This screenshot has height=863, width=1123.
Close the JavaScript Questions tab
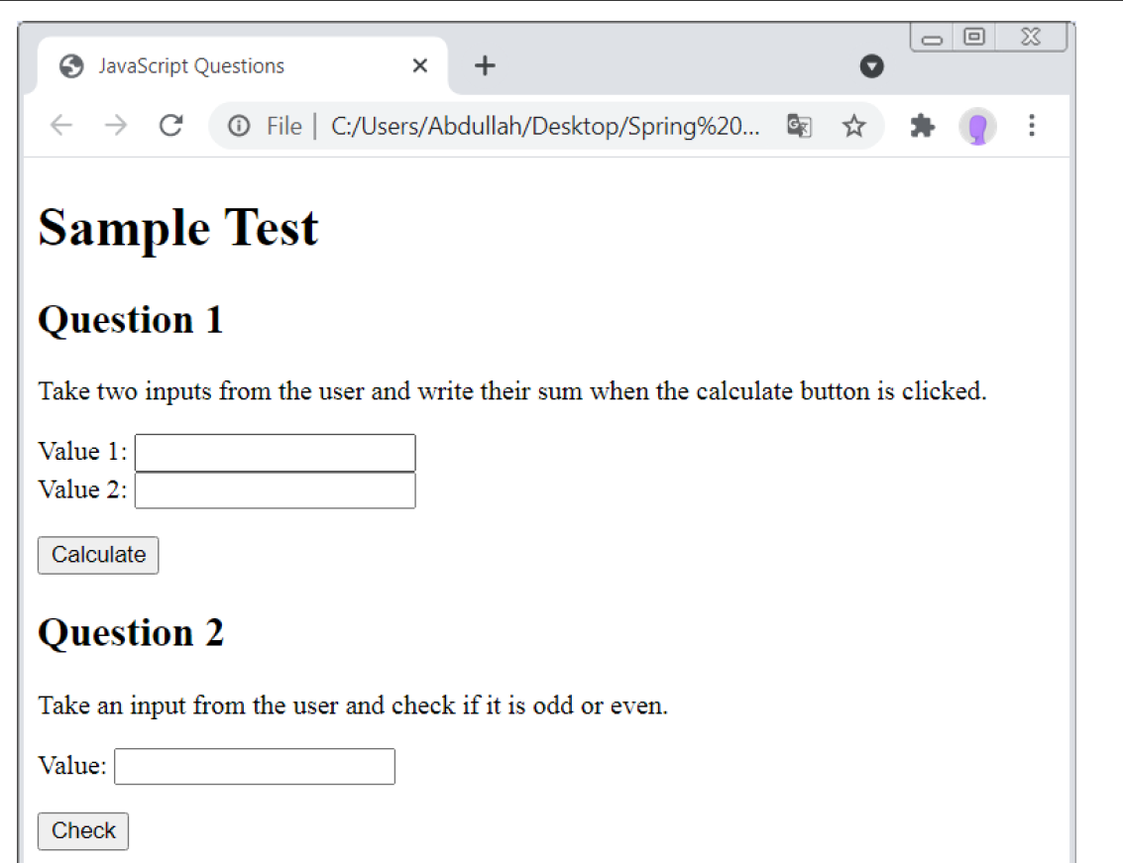(420, 65)
